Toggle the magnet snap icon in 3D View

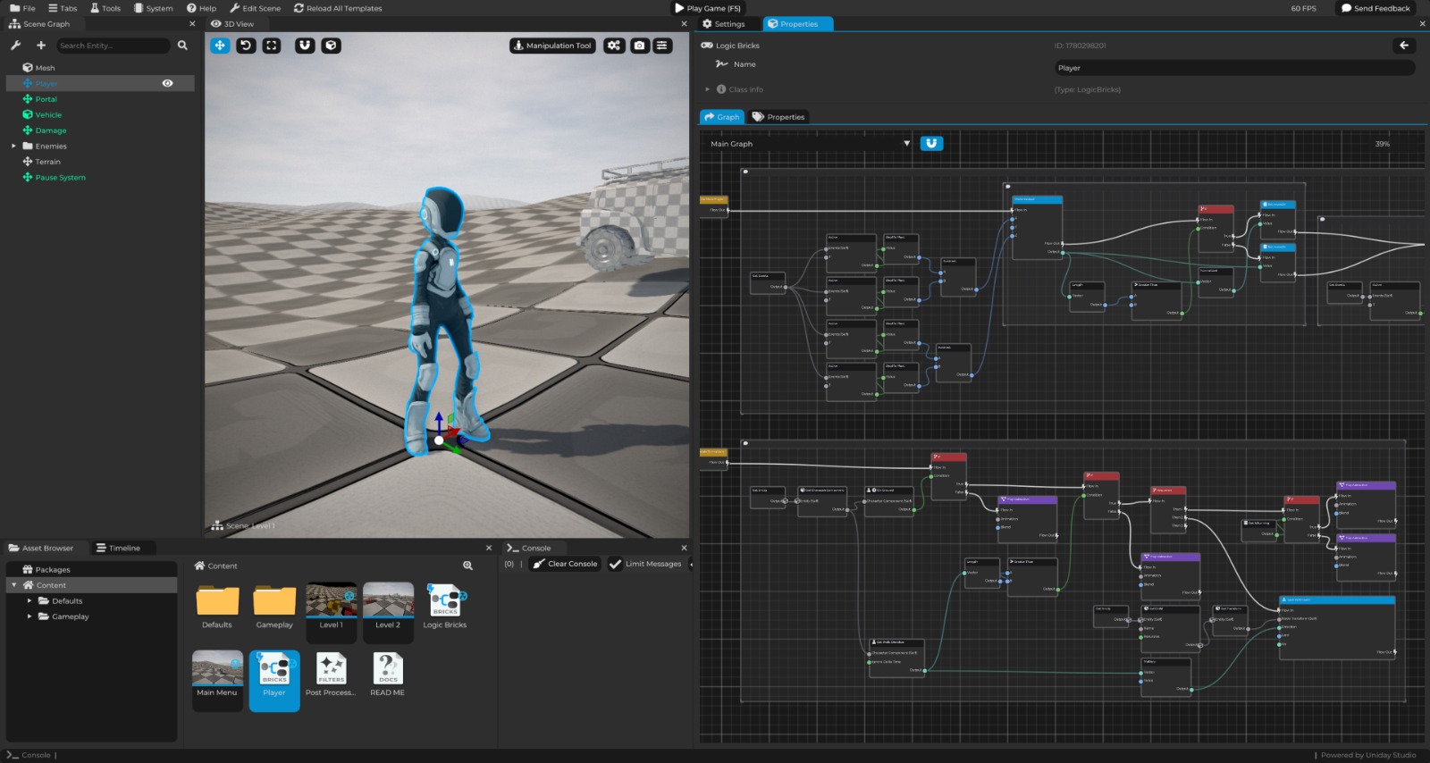pyautogui.click(x=305, y=46)
